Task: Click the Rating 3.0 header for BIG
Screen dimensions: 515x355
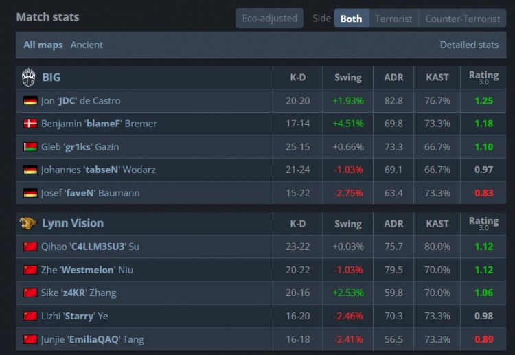Action: tap(483, 78)
